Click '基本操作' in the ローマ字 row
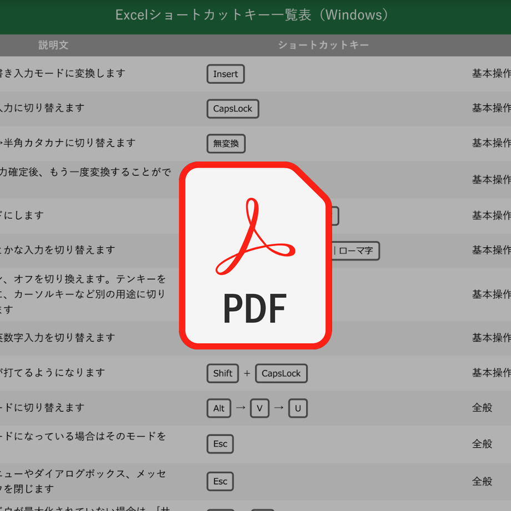 pos(492,250)
